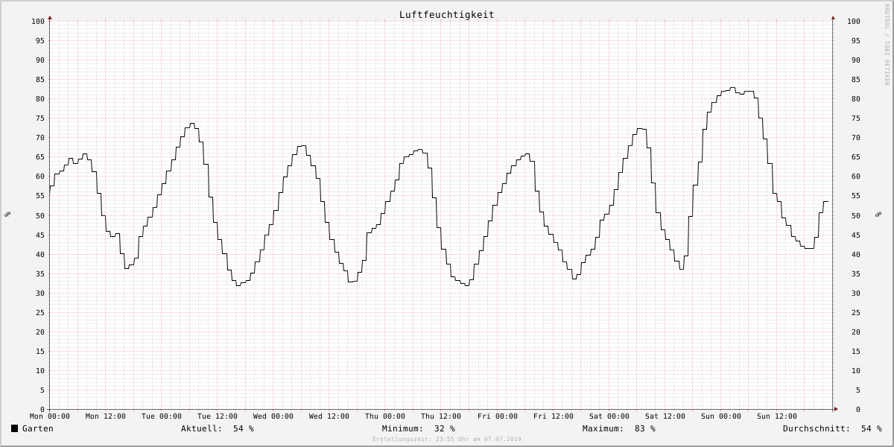Image resolution: width=894 pixels, height=447 pixels.
Task: Click the Erstellungszeit timestamp footer text
Action: pyautogui.click(x=447, y=439)
